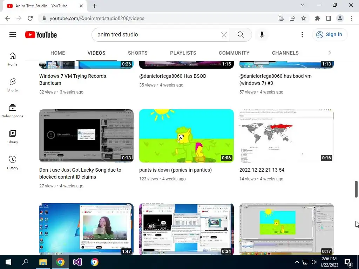Open the volume speaker tray icon
Image resolution: width=359 pixels, height=269 pixels.
tap(313, 262)
